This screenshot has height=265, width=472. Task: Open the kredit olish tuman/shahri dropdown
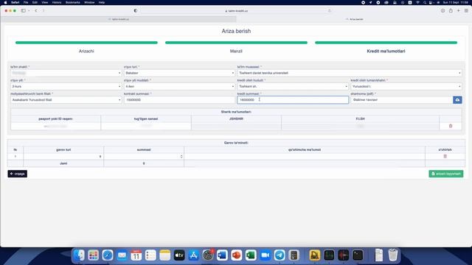point(406,87)
